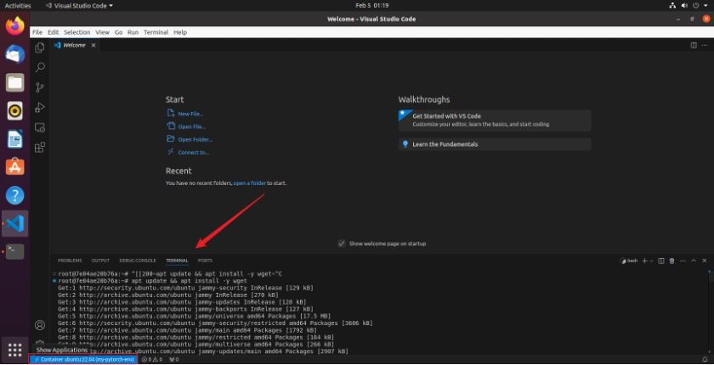Open the Selection menu
The height and width of the screenshot is (365, 714).
pos(77,32)
